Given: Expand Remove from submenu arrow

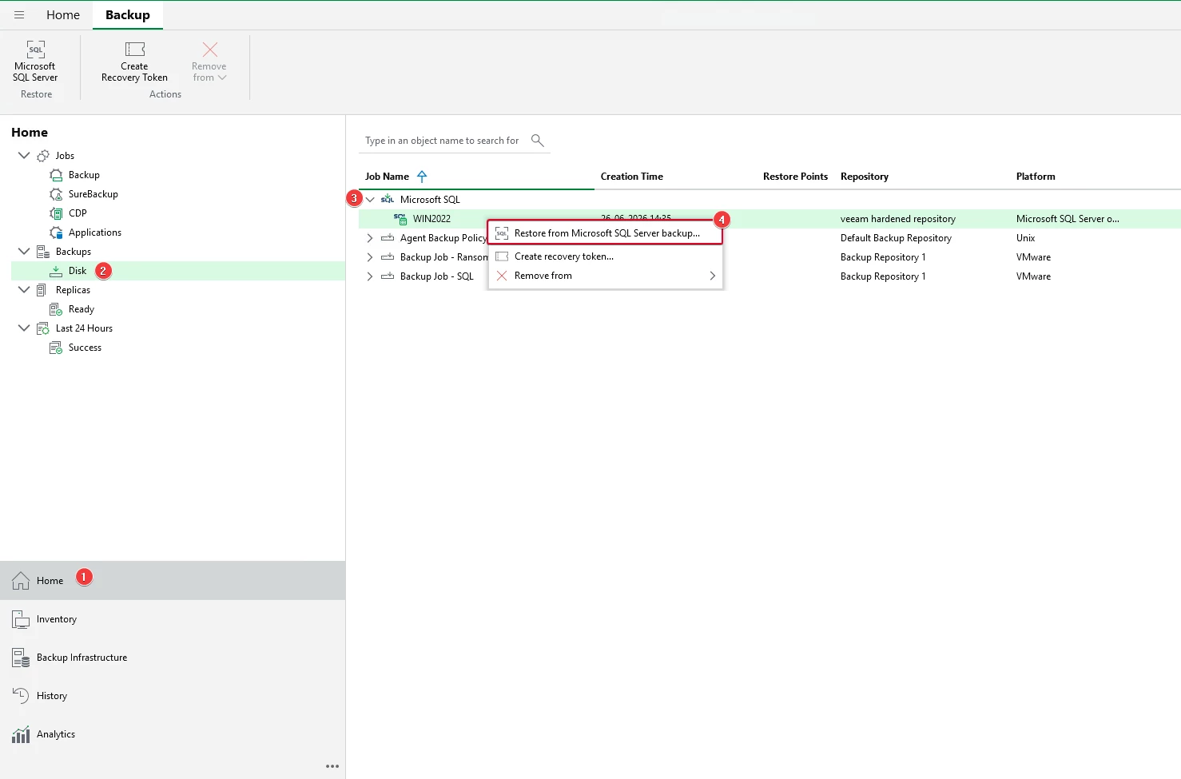Looking at the screenshot, I should click(x=713, y=276).
